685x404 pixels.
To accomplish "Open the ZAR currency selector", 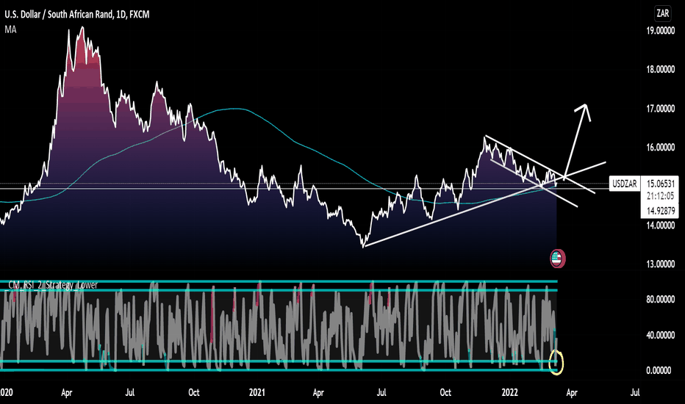I will (662, 13).
